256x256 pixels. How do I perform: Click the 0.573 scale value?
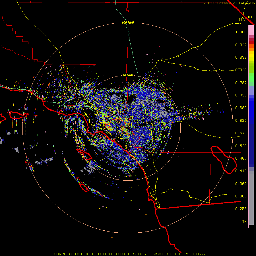click(241, 133)
